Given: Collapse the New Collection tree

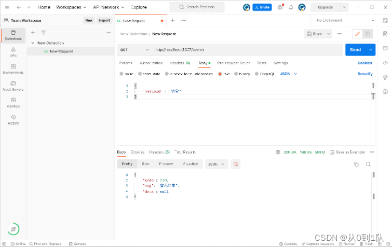Looking at the screenshot, I should pos(33,43).
